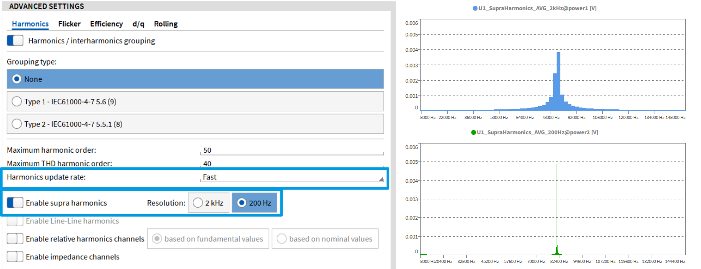Click the Harmonics tab
This screenshot has width=701, height=269.
pos(30,24)
